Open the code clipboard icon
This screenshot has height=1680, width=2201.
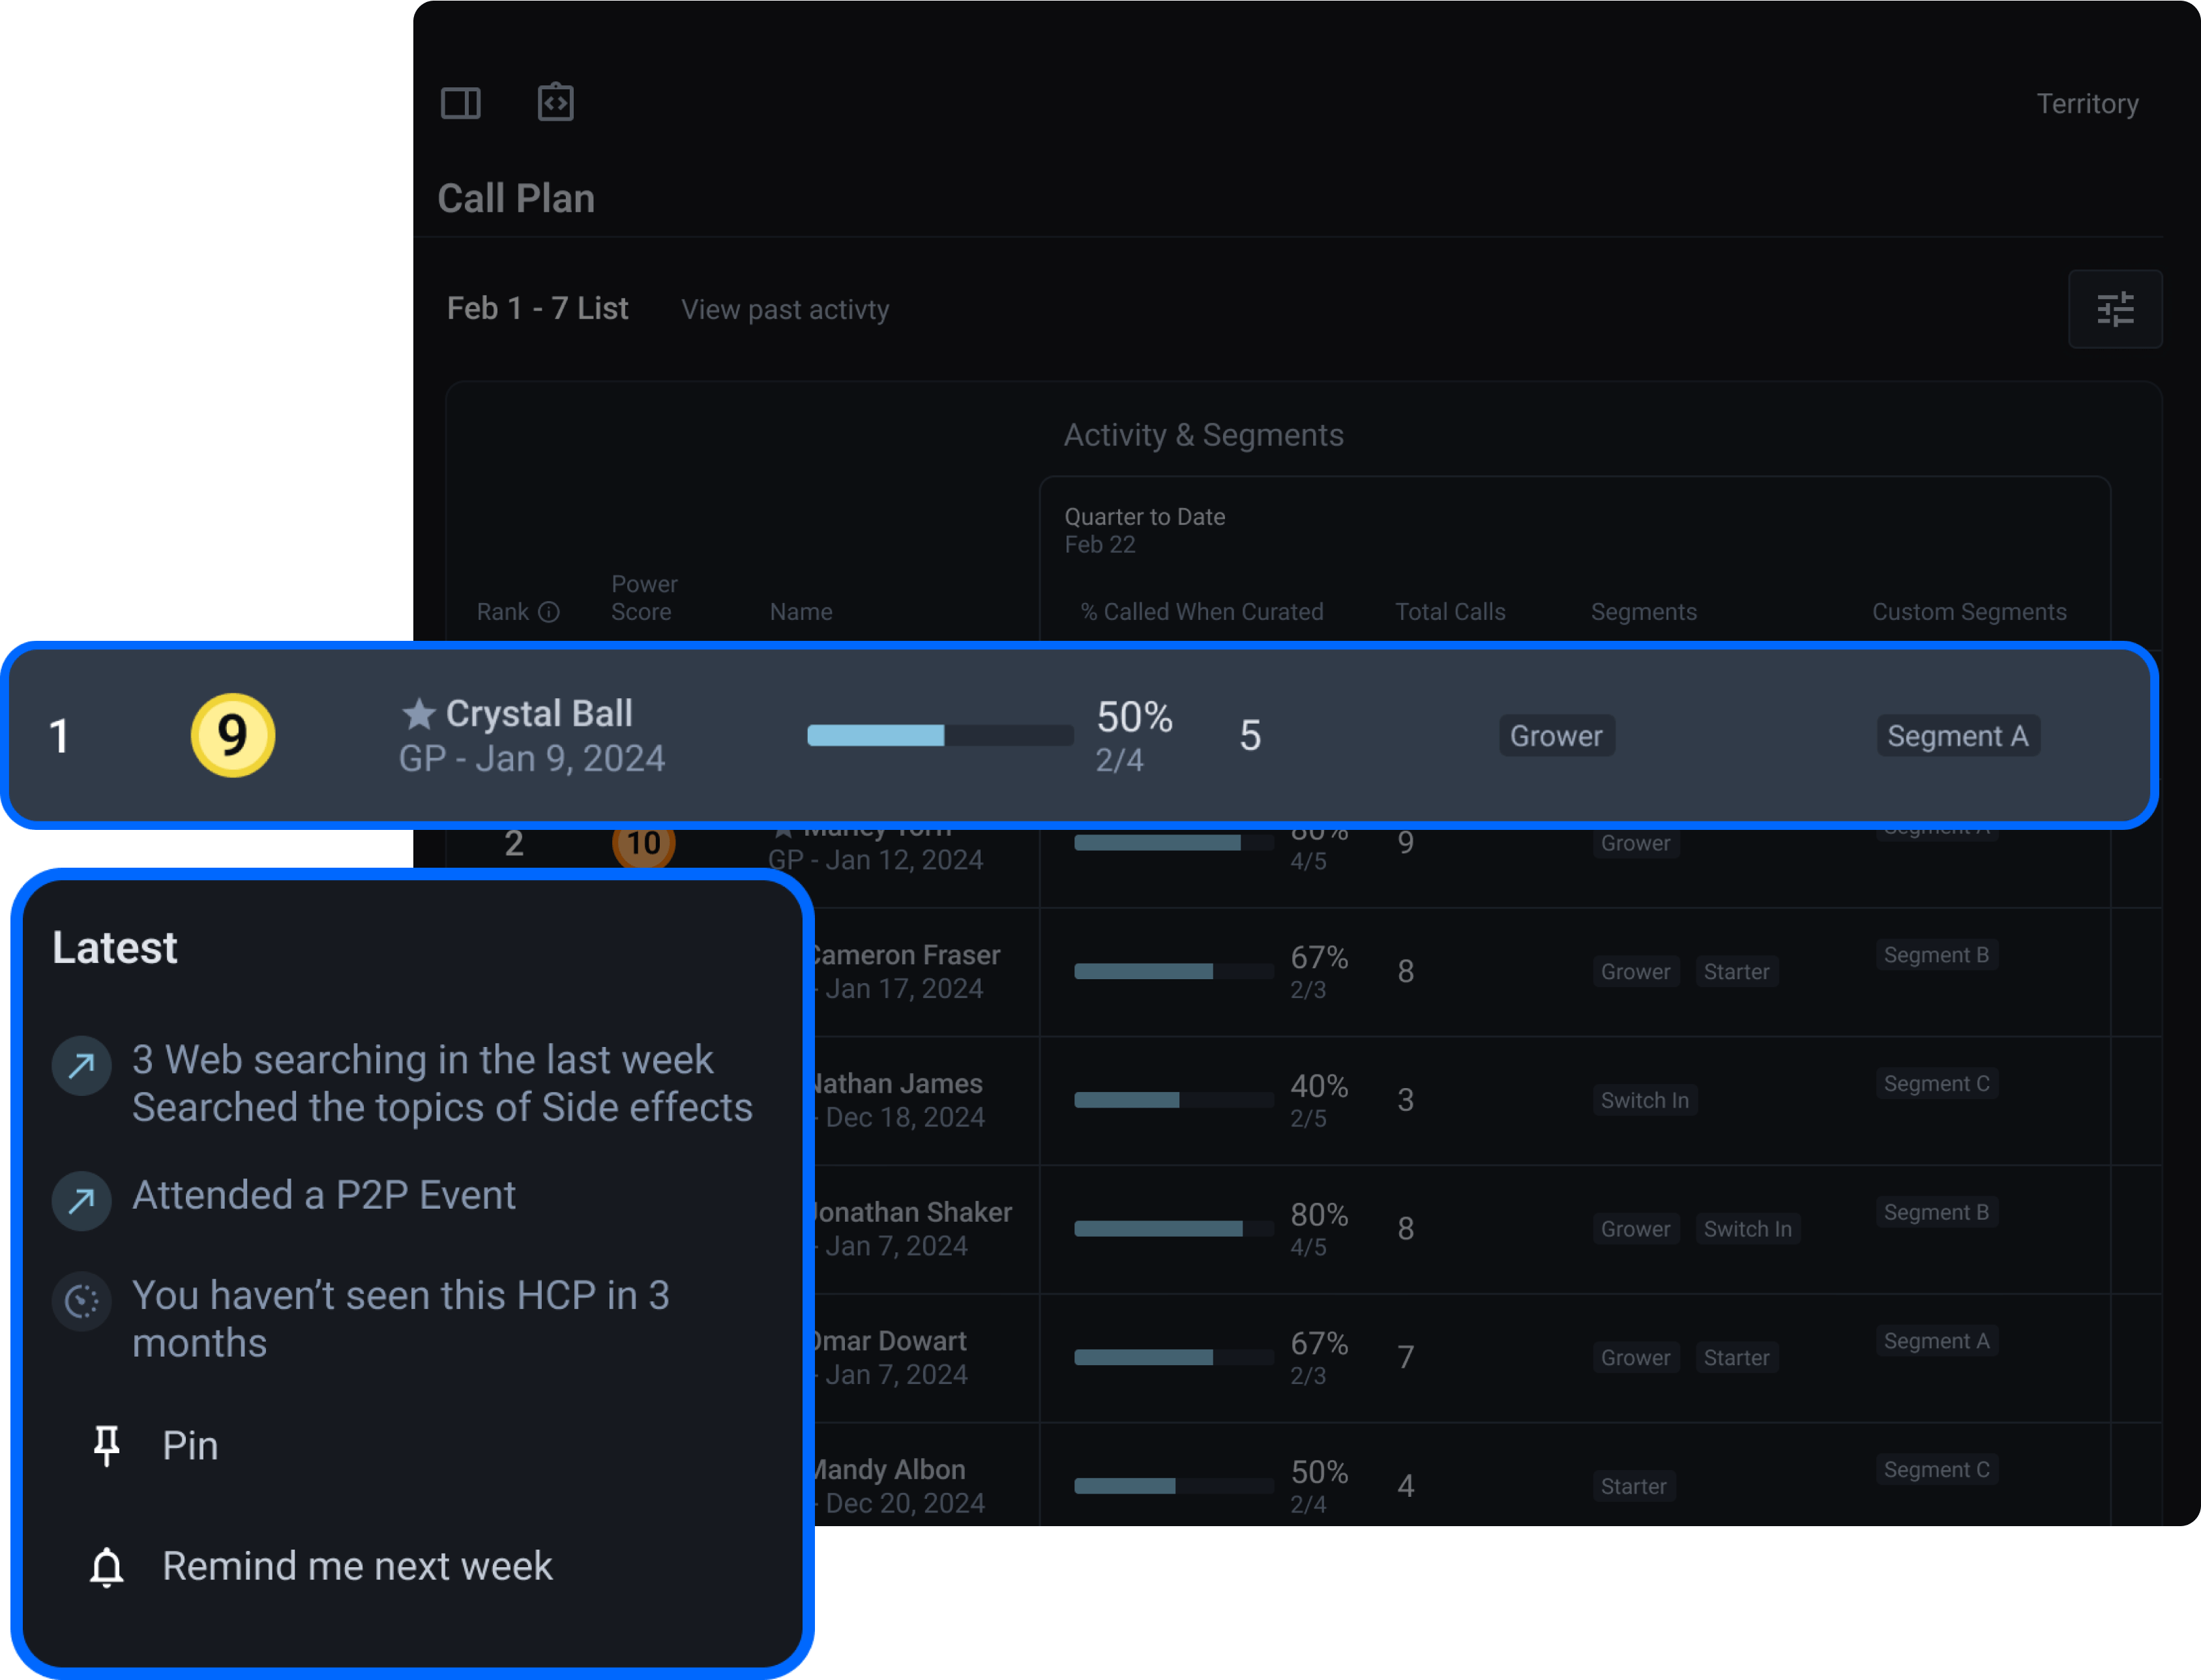click(555, 102)
